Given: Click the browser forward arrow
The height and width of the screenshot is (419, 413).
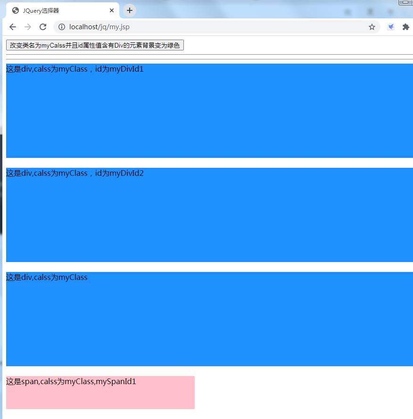Looking at the screenshot, I should coord(28,27).
